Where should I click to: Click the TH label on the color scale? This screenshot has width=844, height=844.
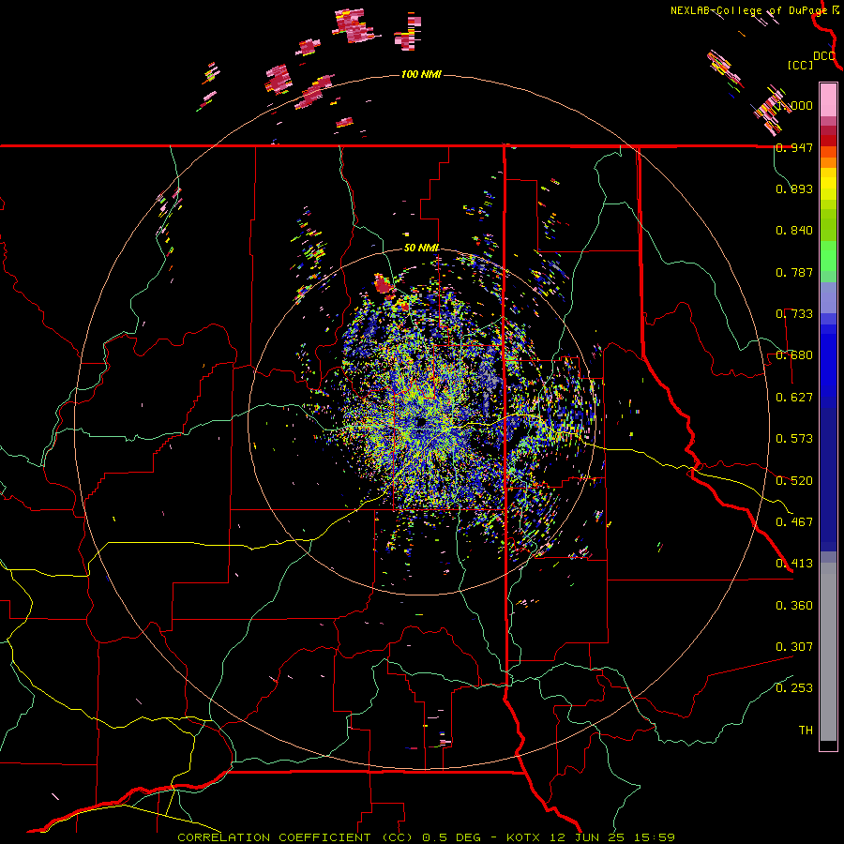[806, 731]
